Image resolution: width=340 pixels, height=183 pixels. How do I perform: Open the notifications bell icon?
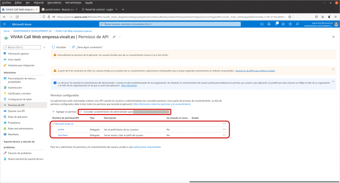(x=276, y=24)
